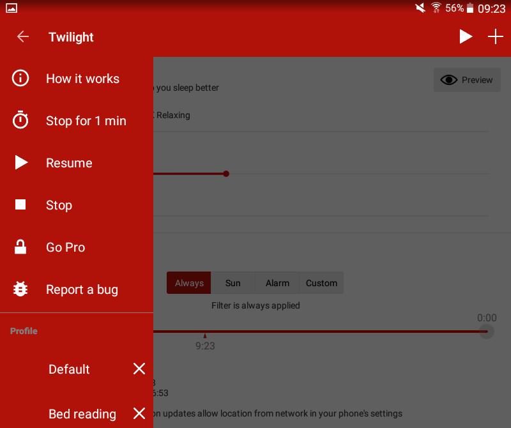Open the How it works info icon
This screenshot has width=511, height=428.
coord(20,78)
